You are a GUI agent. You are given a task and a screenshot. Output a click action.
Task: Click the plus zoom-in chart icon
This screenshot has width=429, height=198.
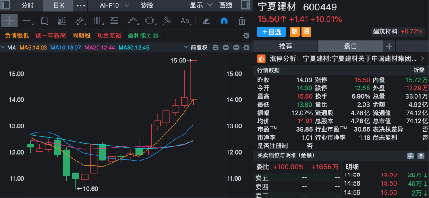click(x=226, y=48)
